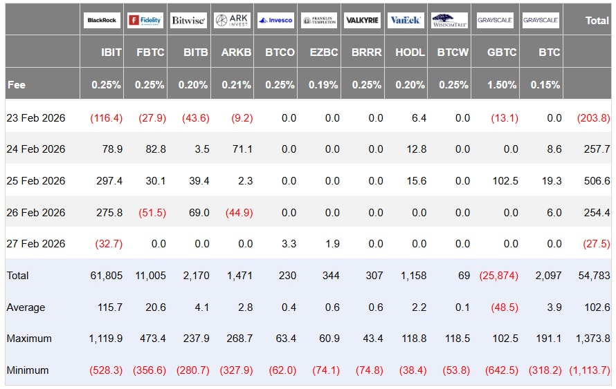Open the VanEck logo
The height and width of the screenshot is (389, 616).
406,21
